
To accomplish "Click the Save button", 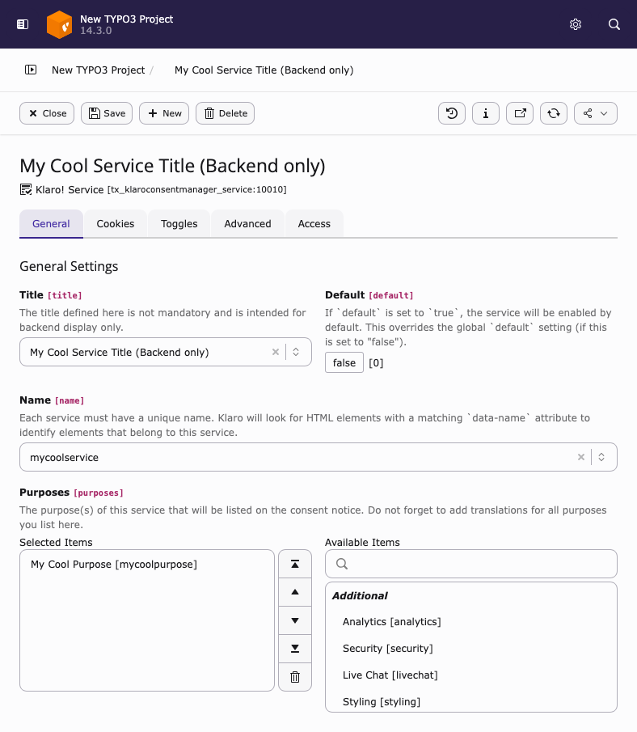I will coord(107,113).
